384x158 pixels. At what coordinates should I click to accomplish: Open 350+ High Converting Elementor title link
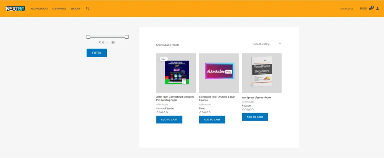(175, 98)
